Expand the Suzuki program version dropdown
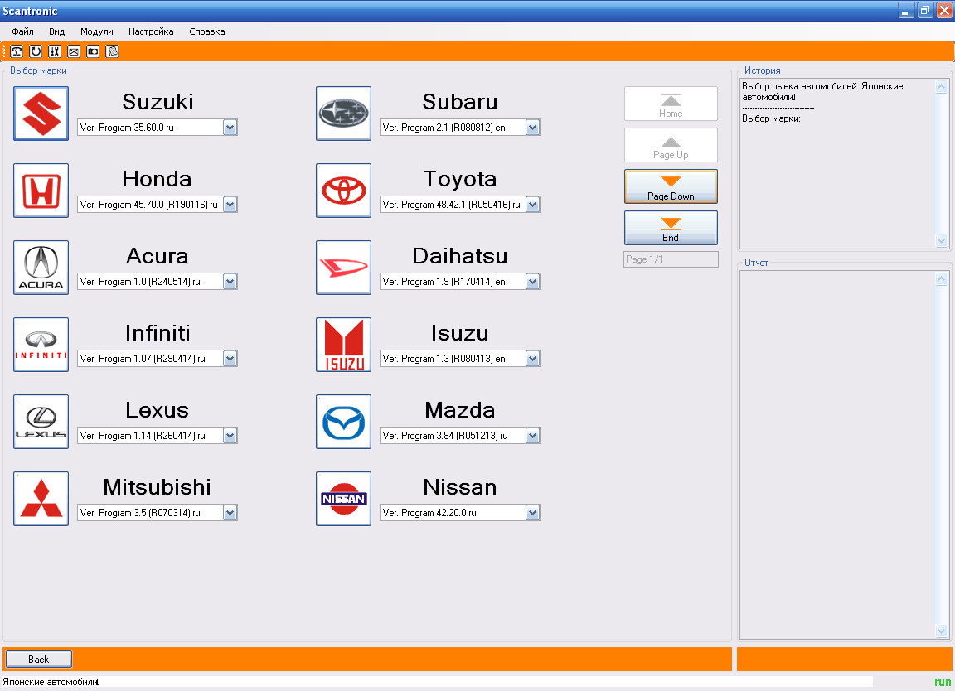 pos(230,128)
